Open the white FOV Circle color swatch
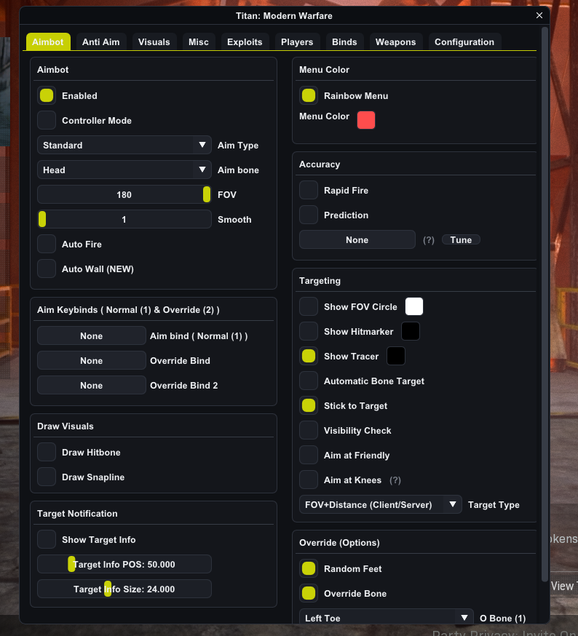This screenshot has height=636, width=578. pyautogui.click(x=414, y=306)
